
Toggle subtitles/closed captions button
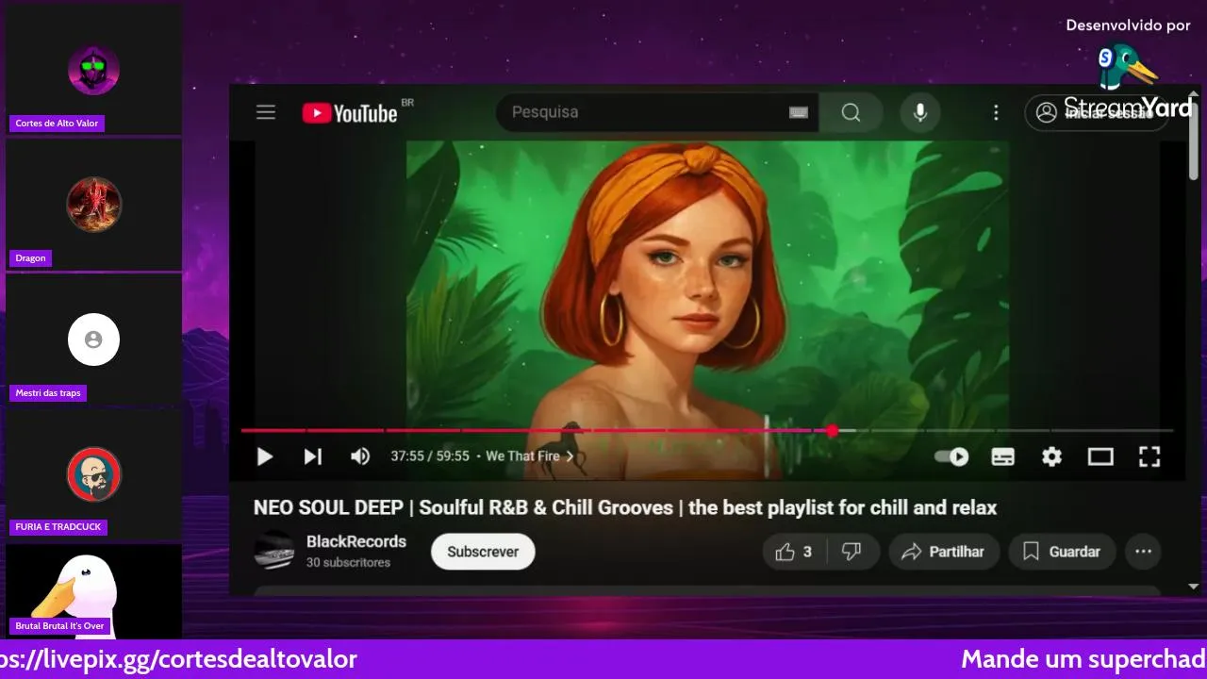pos(1003,456)
